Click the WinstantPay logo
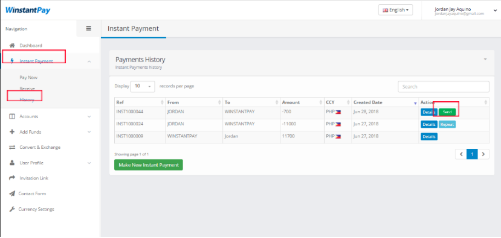 tap(28, 10)
